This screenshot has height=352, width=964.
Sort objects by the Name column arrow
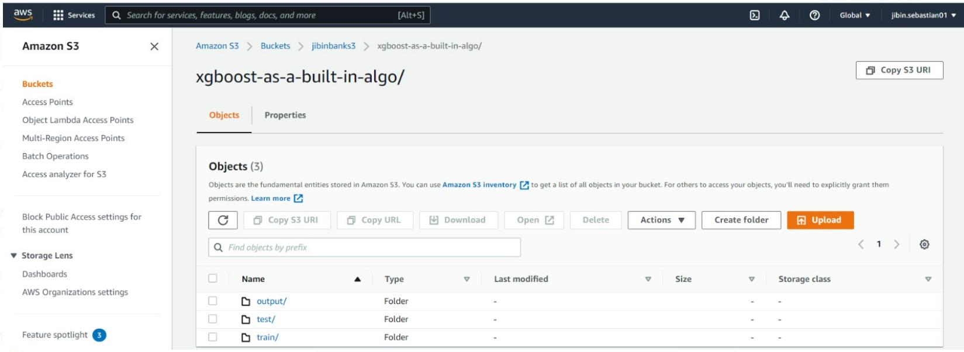click(x=357, y=279)
